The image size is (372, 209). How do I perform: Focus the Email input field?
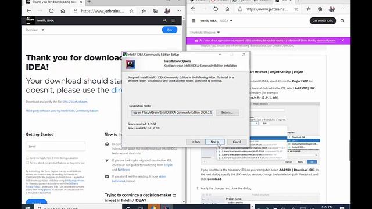tap(56, 146)
